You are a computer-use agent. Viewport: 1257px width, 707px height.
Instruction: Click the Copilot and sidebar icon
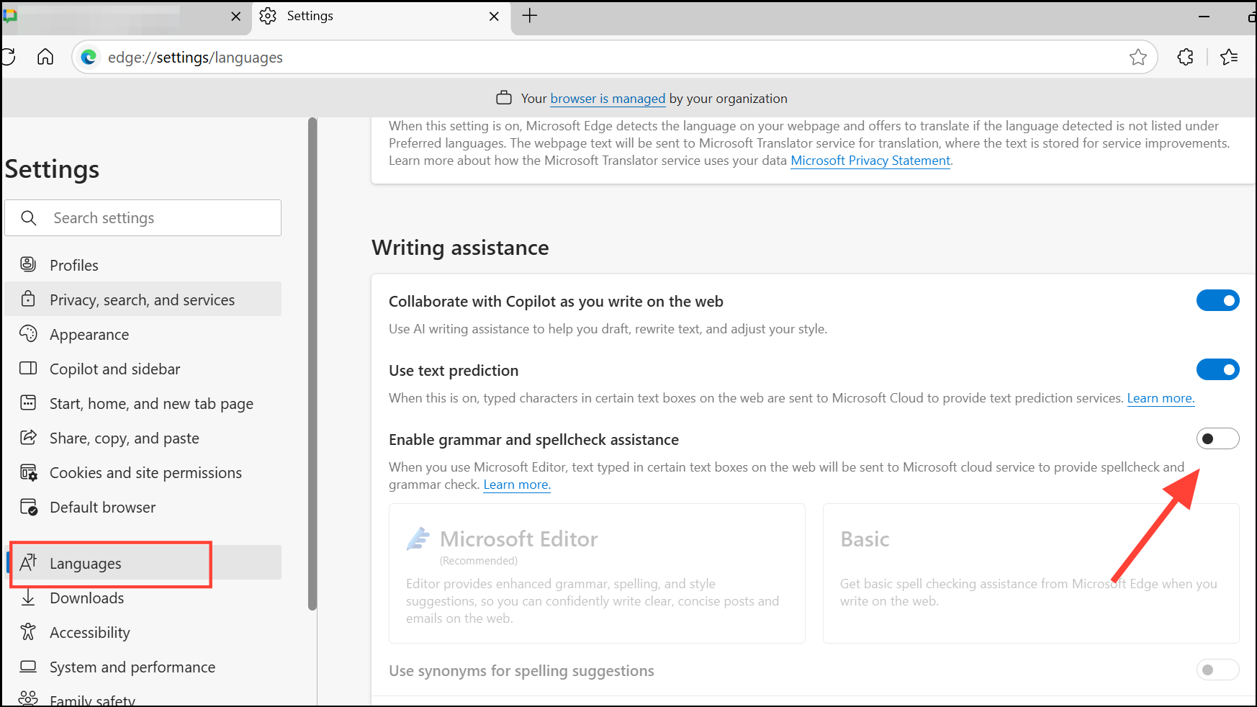pyautogui.click(x=27, y=368)
